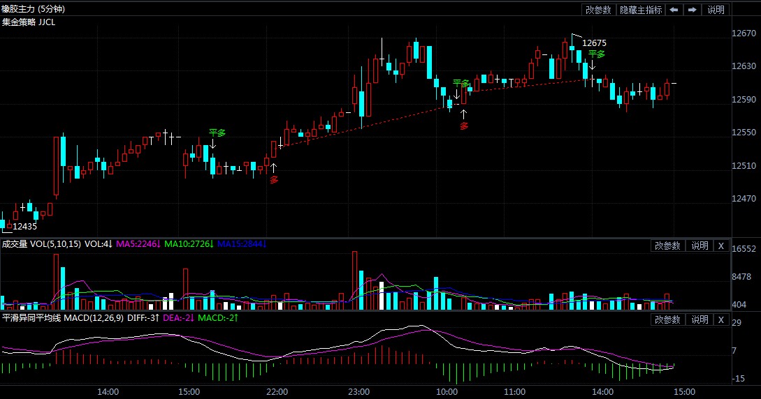Click the right arrow in main chart toolbar
The image size is (761, 399).
(x=692, y=10)
